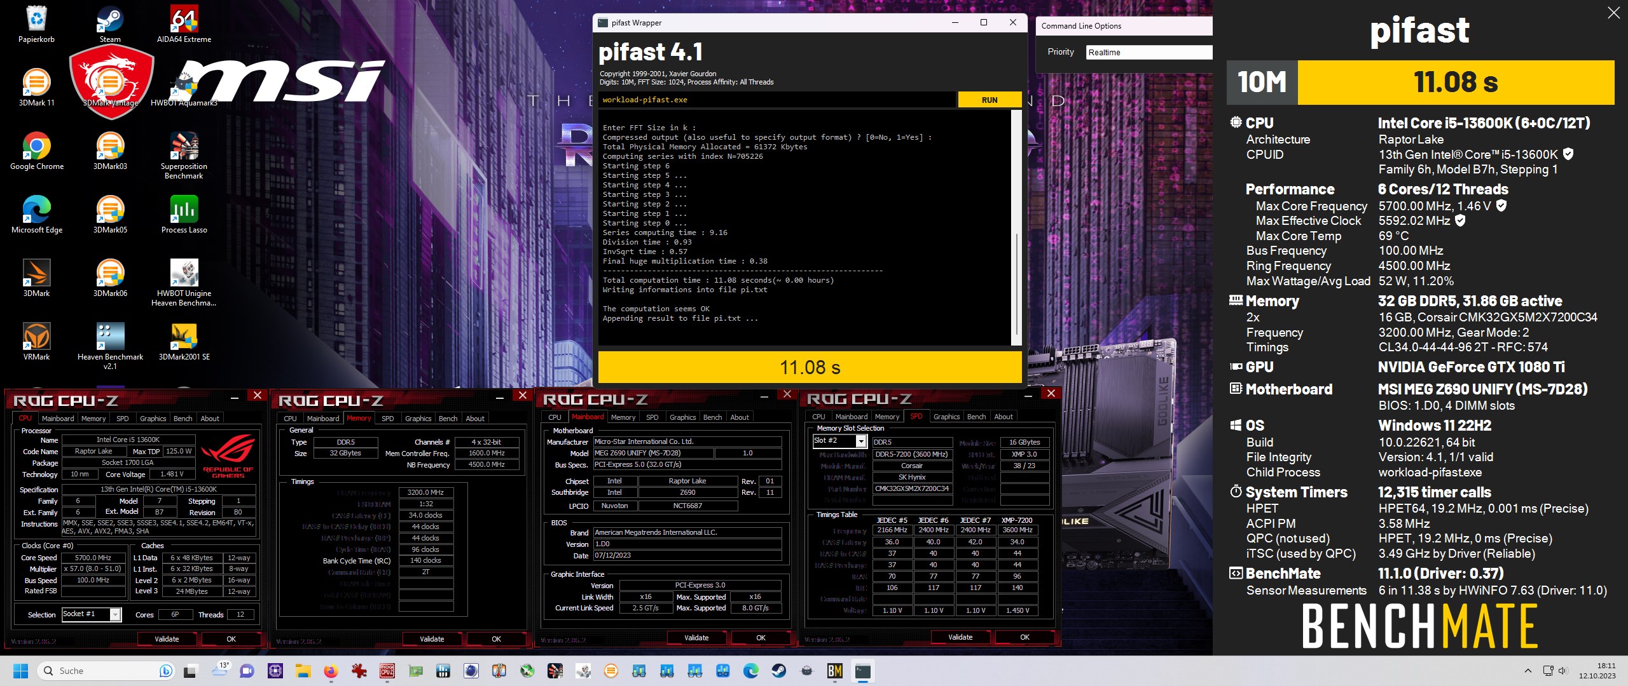Click the ROG CPU-Z taskbar icon
Viewport: 1628px width, 686px height.
(387, 671)
